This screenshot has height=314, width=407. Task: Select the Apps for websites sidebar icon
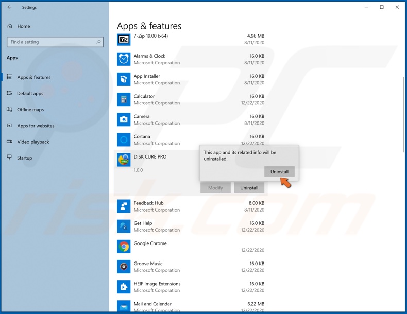pos(9,126)
